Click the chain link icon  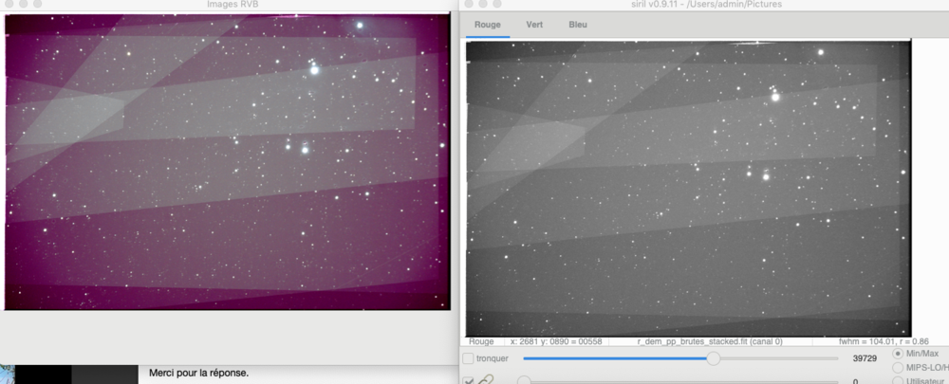[x=484, y=381]
